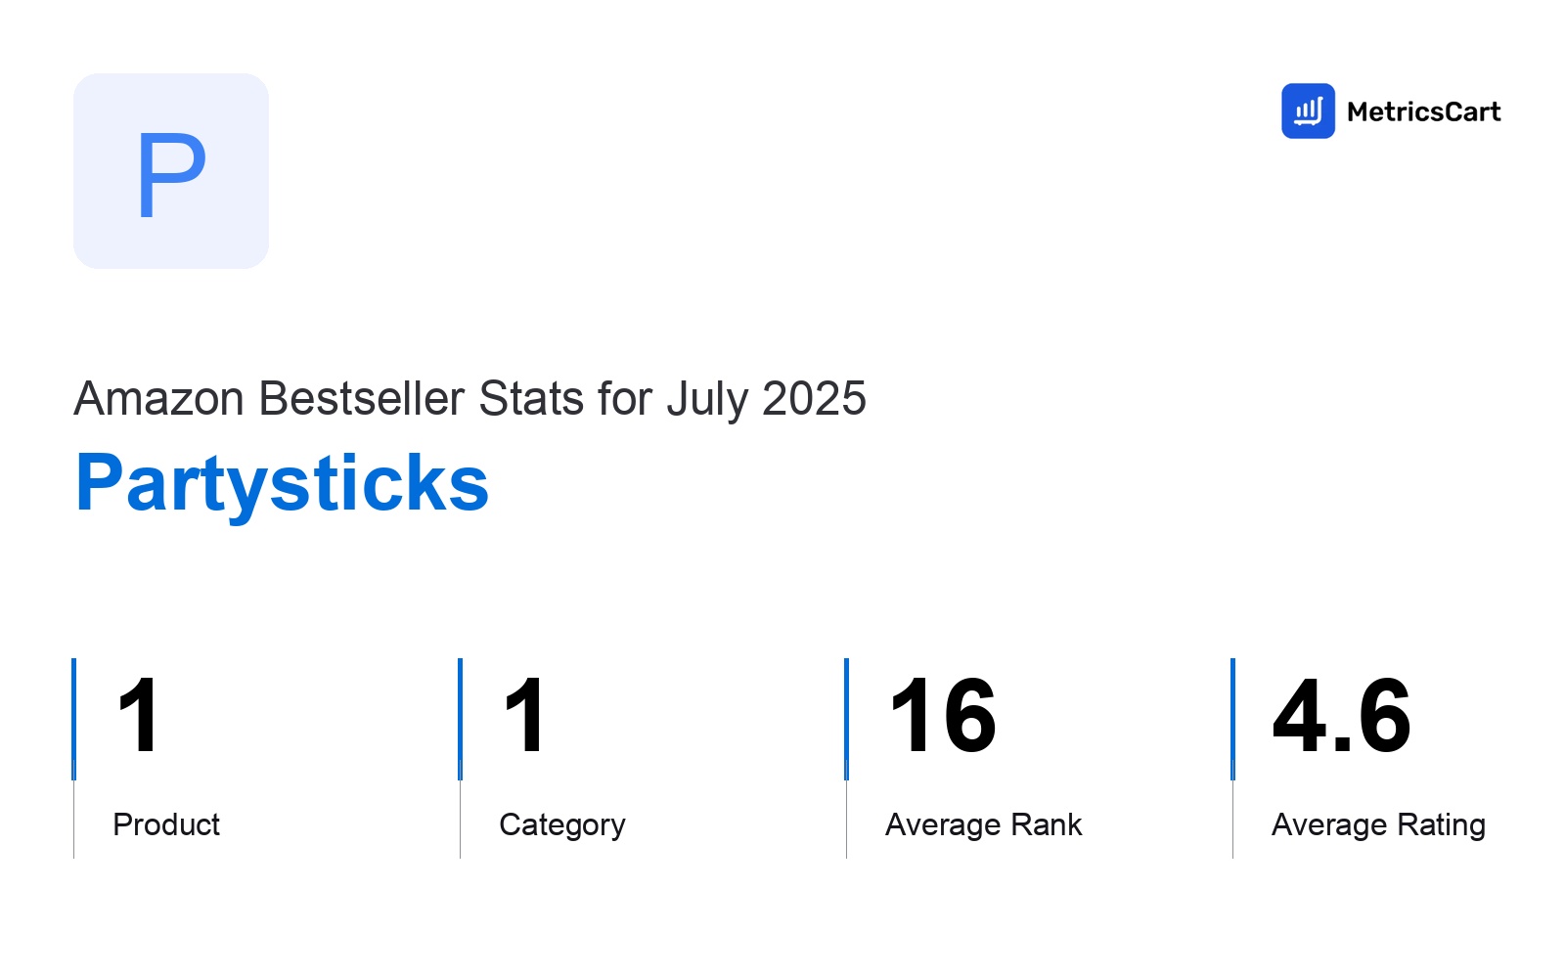This screenshot has height=978, width=1565.
Task: Click the MetricsCart cart logo icon
Action: coord(1308,111)
